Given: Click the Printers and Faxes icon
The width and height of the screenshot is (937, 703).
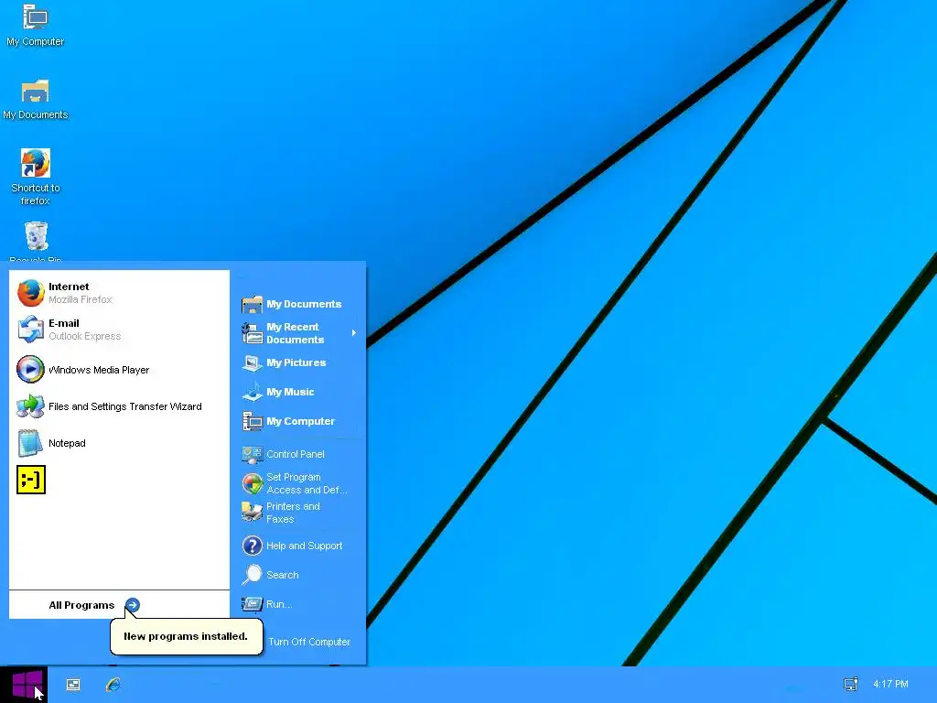Looking at the screenshot, I should click(253, 513).
